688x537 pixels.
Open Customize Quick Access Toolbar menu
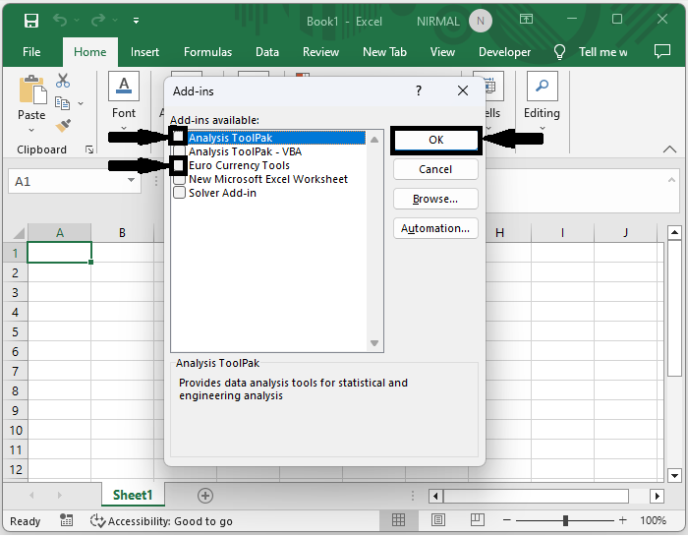point(136,21)
